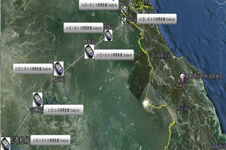
Task: Select the 敦化站 radiation detector icon
Action: [89, 52]
